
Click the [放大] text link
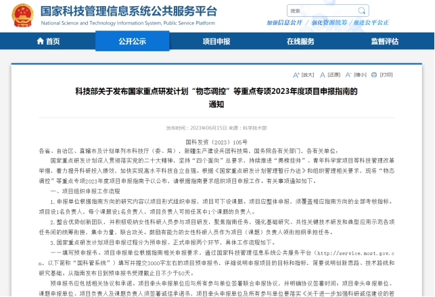click(x=308, y=74)
